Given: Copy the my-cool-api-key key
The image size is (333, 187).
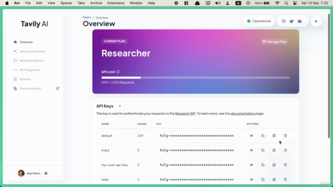Looking at the screenshot, I should coord(263,165).
